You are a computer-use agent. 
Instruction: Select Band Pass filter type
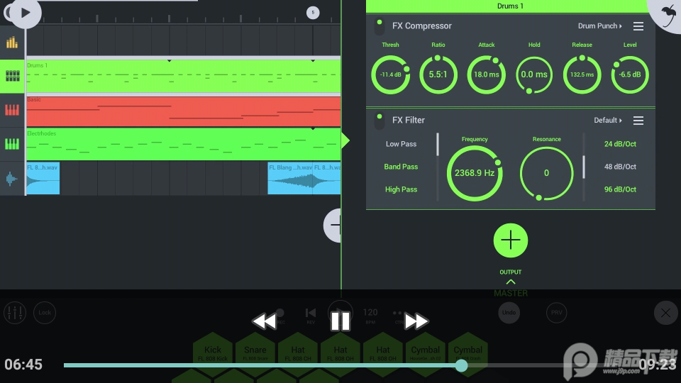(401, 167)
